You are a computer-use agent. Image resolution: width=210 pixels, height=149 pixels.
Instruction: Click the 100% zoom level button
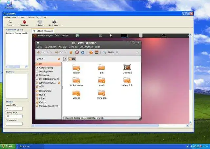(111, 53)
